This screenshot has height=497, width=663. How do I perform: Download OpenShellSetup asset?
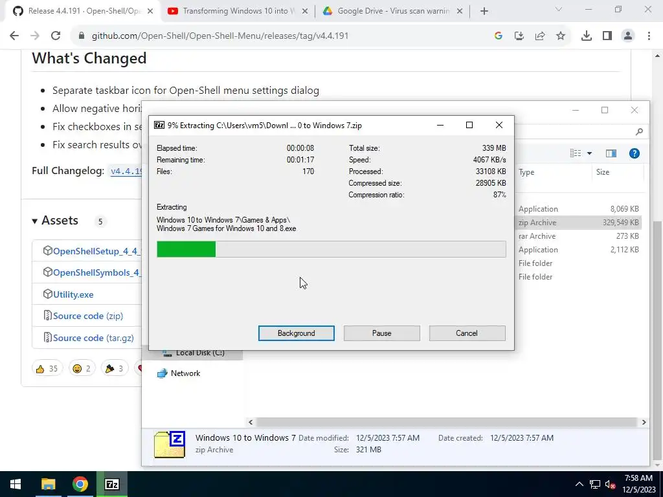click(96, 251)
